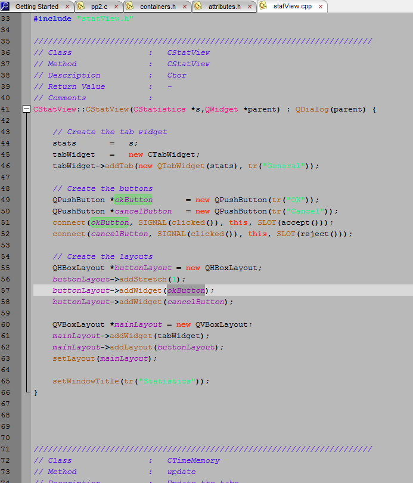Open the pp2.c tab
The width and height of the screenshot is (413, 483).
point(98,7)
